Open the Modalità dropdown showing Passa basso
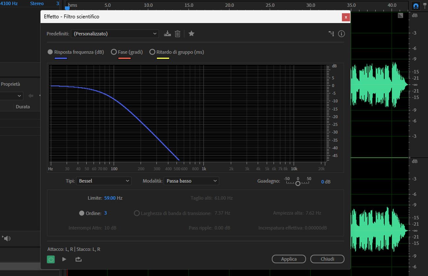The image size is (428, 276). pos(191,181)
